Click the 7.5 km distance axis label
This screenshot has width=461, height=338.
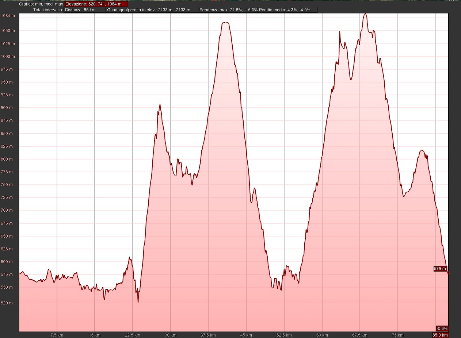pyautogui.click(x=57, y=335)
